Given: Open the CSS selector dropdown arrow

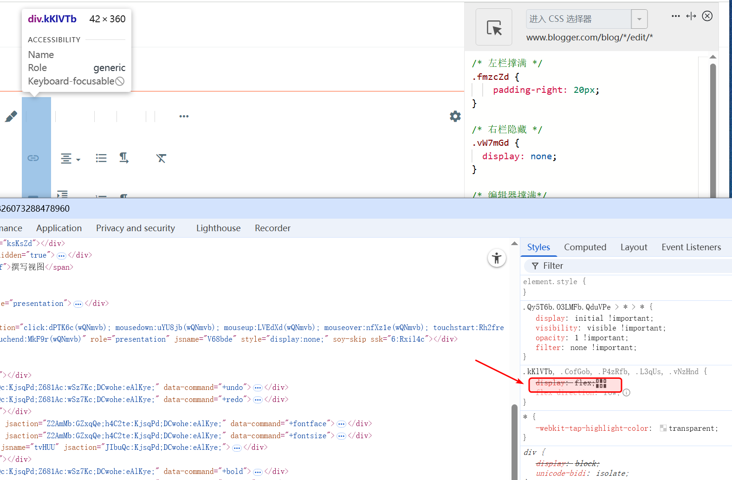Looking at the screenshot, I should click(639, 19).
